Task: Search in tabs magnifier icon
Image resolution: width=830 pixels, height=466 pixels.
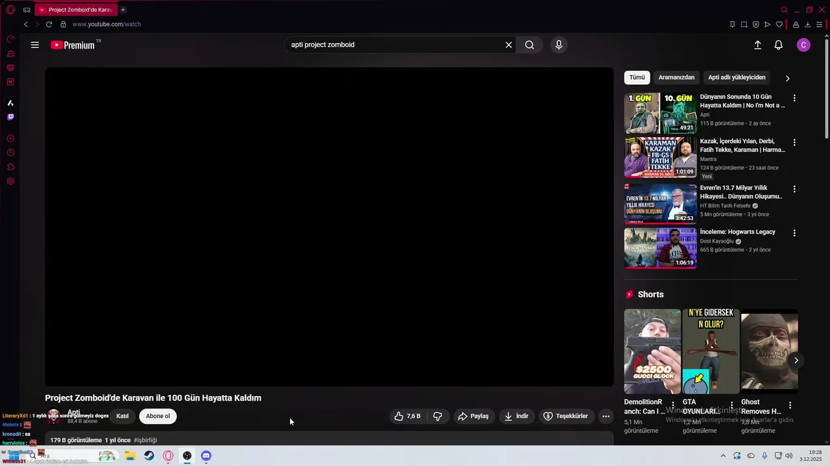Action: [x=785, y=10]
